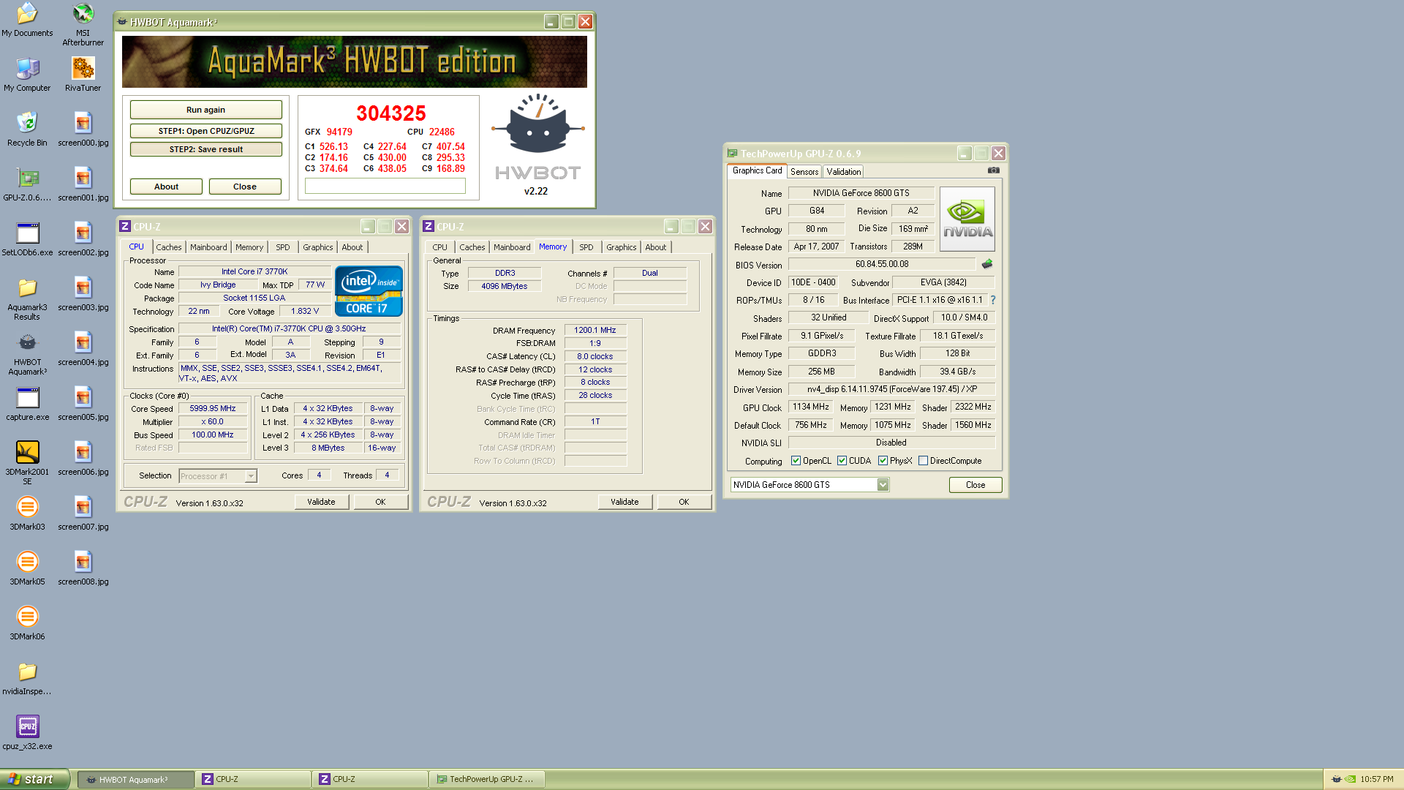The height and width of the screenshot is (790, 1404).
Task: Open screen000.jpg file icon
Action: pos(83,129)
